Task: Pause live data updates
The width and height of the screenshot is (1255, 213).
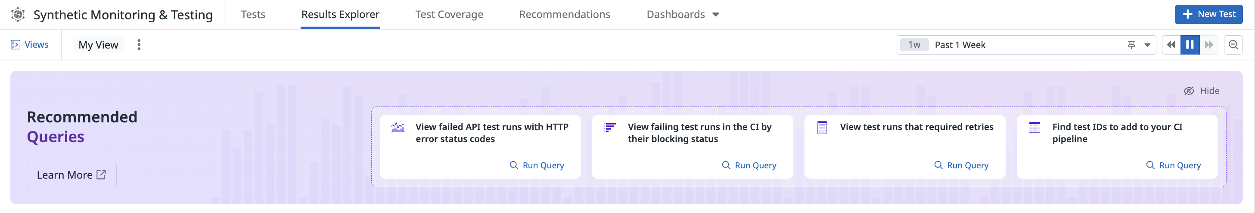Action: click(1190, 45)
